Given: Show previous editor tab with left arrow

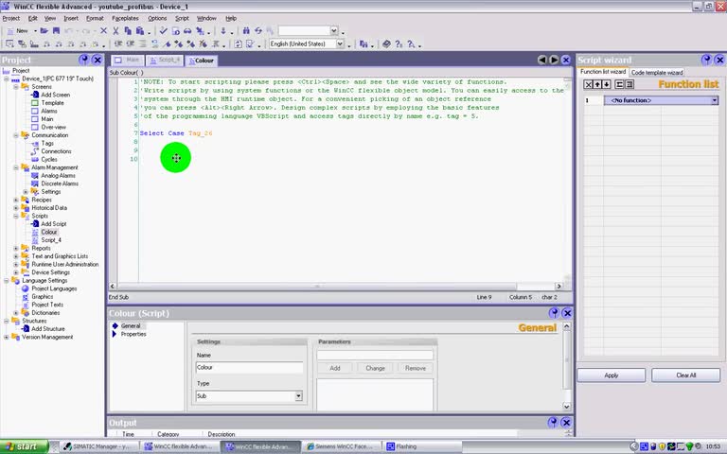Looking at the screenshot, I should (x=542, y=60).
